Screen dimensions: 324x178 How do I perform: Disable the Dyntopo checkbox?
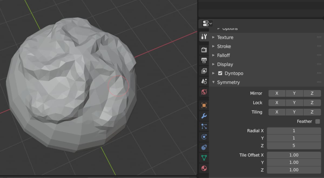pos(220,73)
